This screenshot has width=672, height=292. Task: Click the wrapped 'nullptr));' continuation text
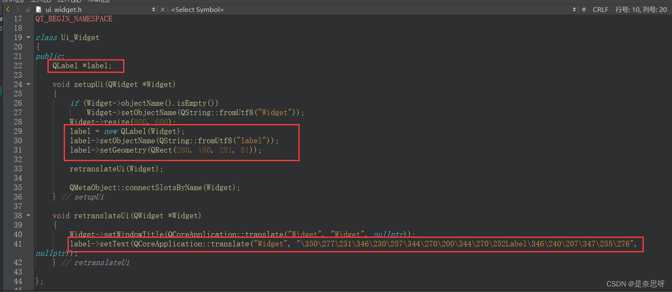(x=56, y=253)
